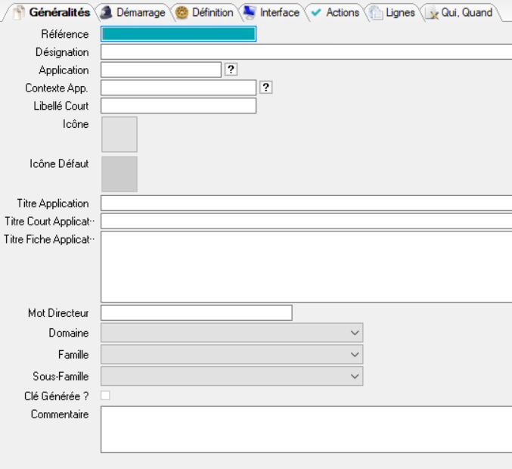This screenshot has width=512, height=469.
Task: Expand the Sous-Famille dropdown
Action: click(355, 375)
